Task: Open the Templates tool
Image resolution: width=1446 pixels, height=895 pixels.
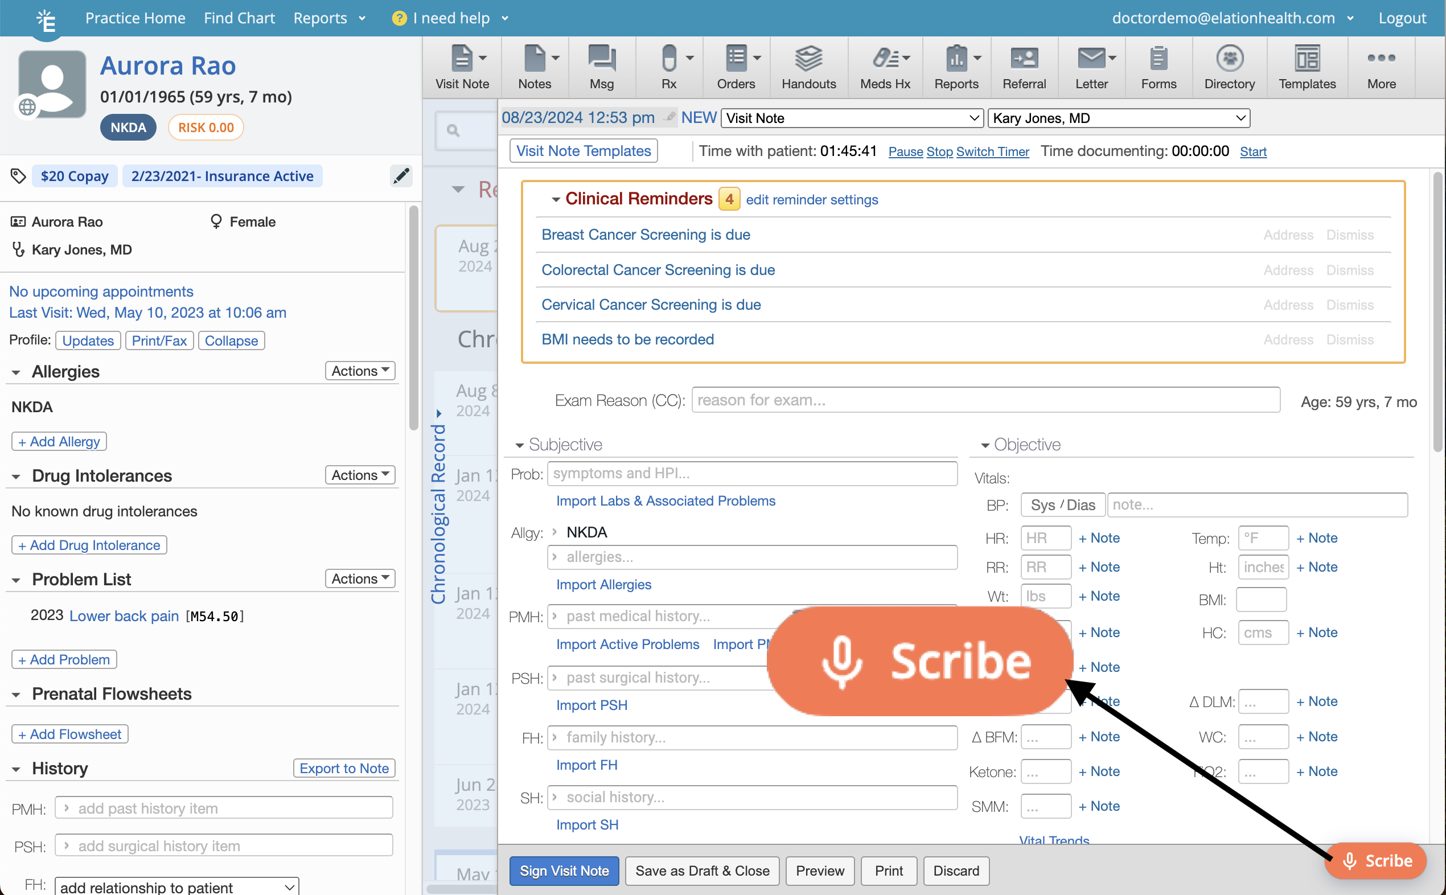Action: pos(1307,65)
